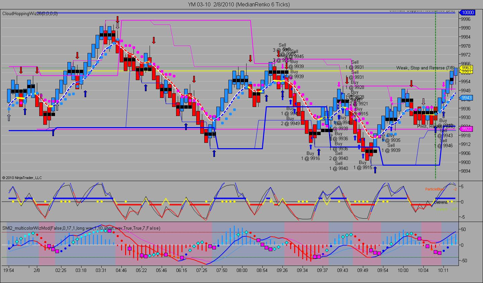Click the magenta 9922 price marker
The image size is (483, 283).
(467, 129)
